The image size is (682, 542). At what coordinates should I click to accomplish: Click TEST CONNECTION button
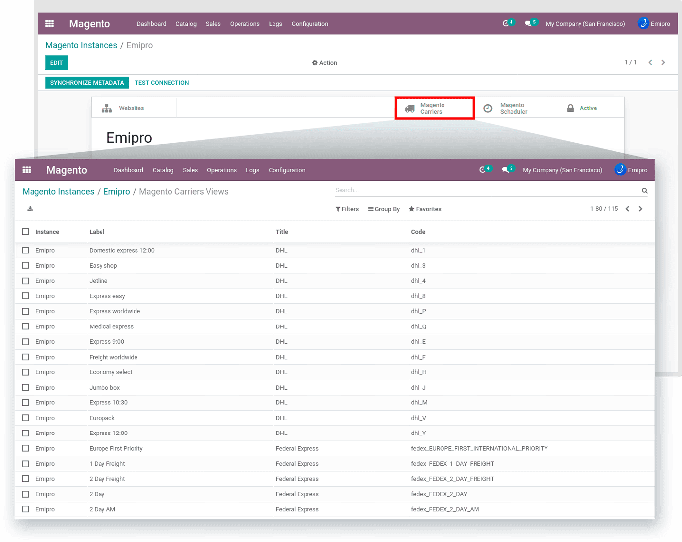pos(162,83)
